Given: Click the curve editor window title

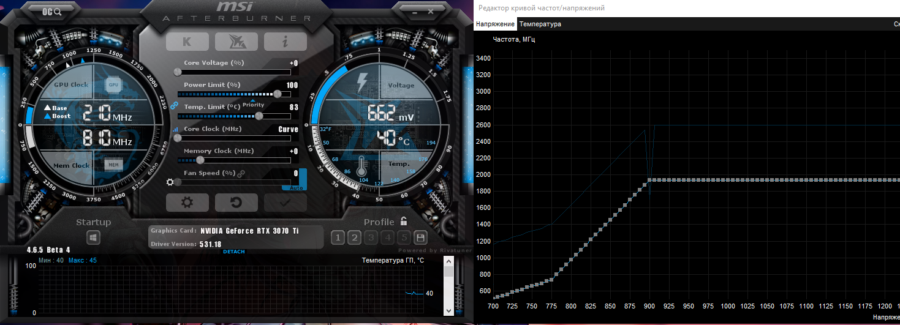Looking at the screenshot, I should 542,8.
